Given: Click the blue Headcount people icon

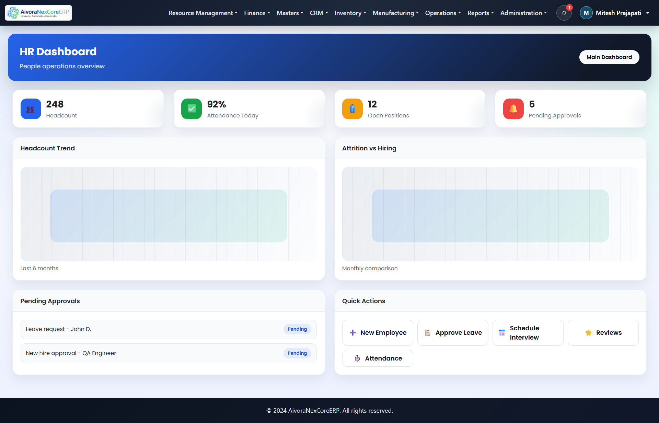Looking at the screenshot, I should 31,108.
